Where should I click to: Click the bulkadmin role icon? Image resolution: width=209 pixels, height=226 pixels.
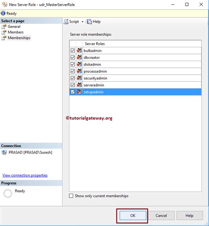pos(79,50)
